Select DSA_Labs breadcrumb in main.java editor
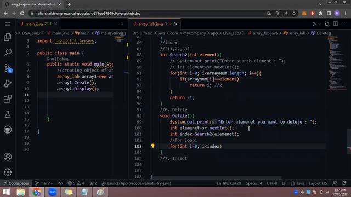 [31, 33]
